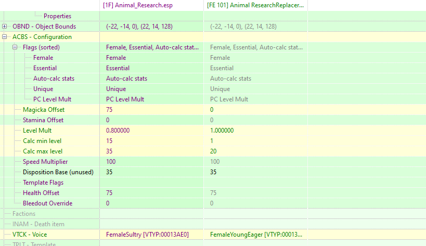This screenshot has width=426, height=246.
Task: Click Disposition Base value 35 in Replacer column
Action: point(213,172)
